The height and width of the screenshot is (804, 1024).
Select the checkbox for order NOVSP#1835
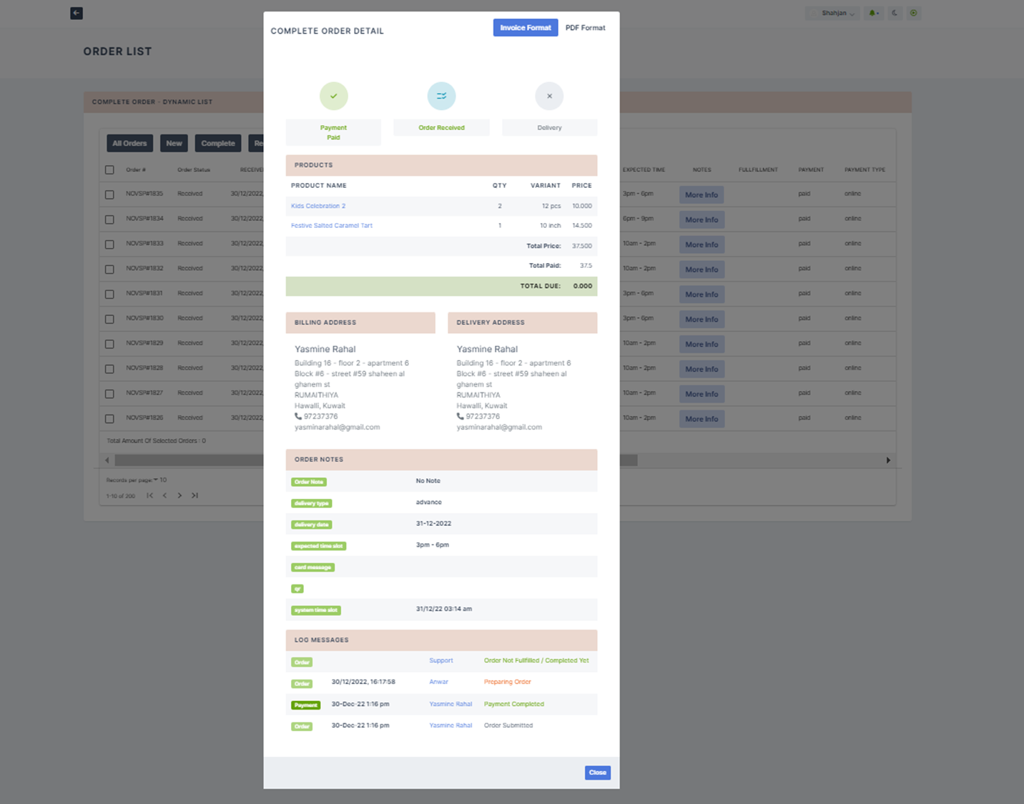109,194
